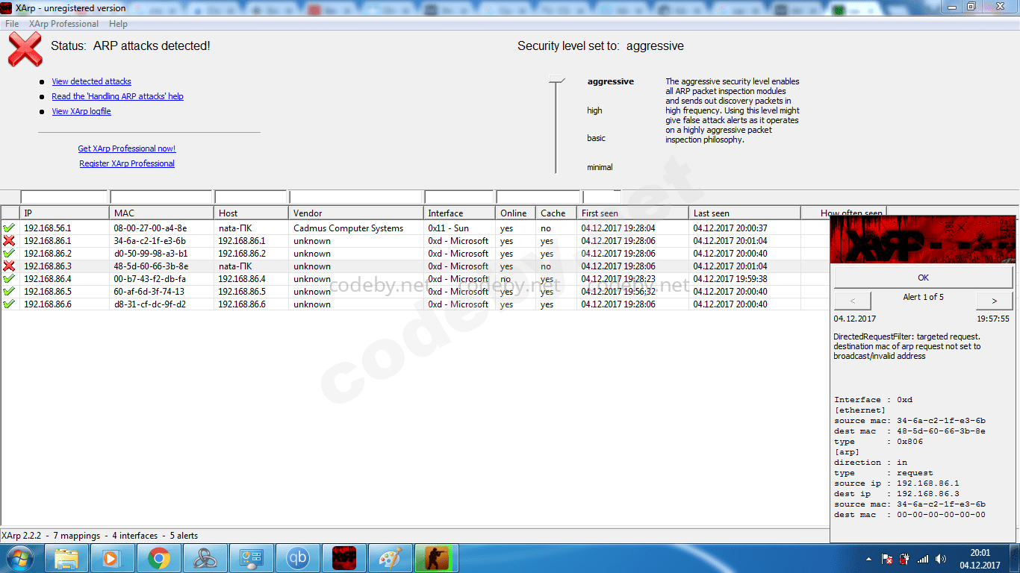This screenshot has height=573, width=1020.
Task: Sort table by Interface column header
Action: 459,213
